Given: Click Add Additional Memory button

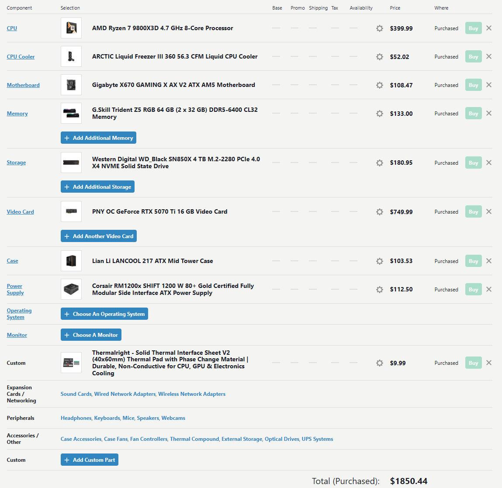Looking at the screenshot, I should pos(98,138).
